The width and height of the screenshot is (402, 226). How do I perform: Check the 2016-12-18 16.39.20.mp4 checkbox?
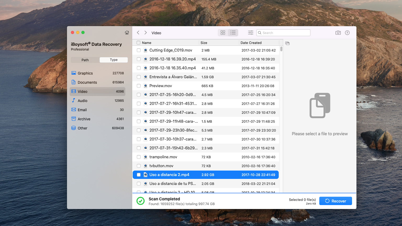tap(139, 59)
